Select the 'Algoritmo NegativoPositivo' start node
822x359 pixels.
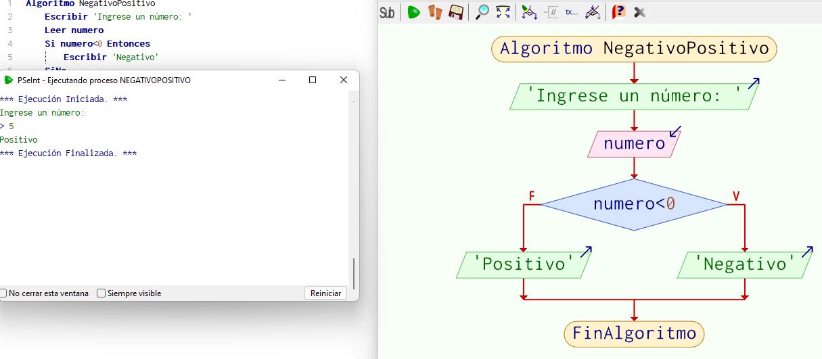click(x=635, y=49)
